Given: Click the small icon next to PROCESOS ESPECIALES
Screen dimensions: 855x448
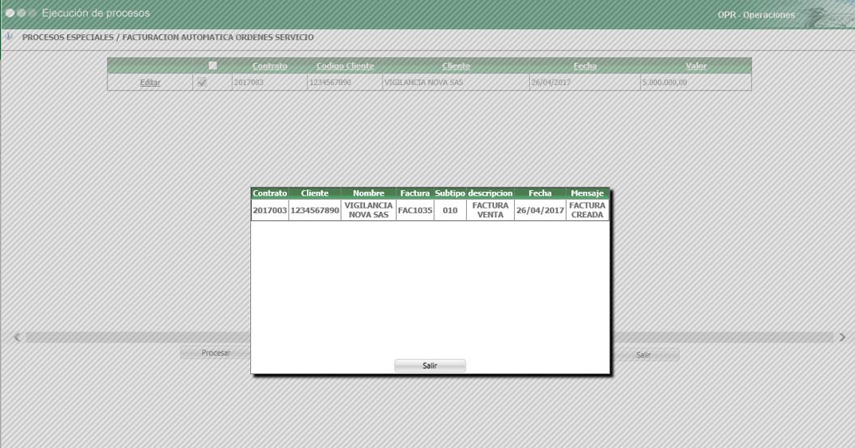Looking at the screenshot, I should click(10, 37).
